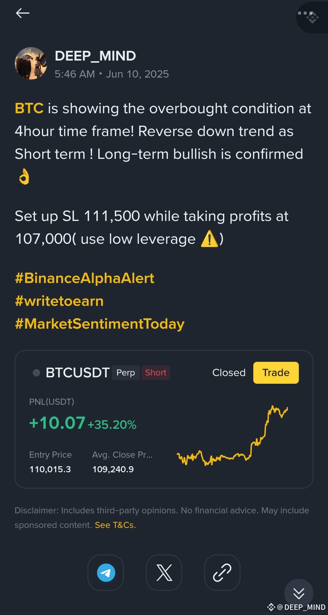Image resolution: width=328 pixels, height=615 pixels.
Task: Open the DEEP_MIND username
Action: coord(95,56)
